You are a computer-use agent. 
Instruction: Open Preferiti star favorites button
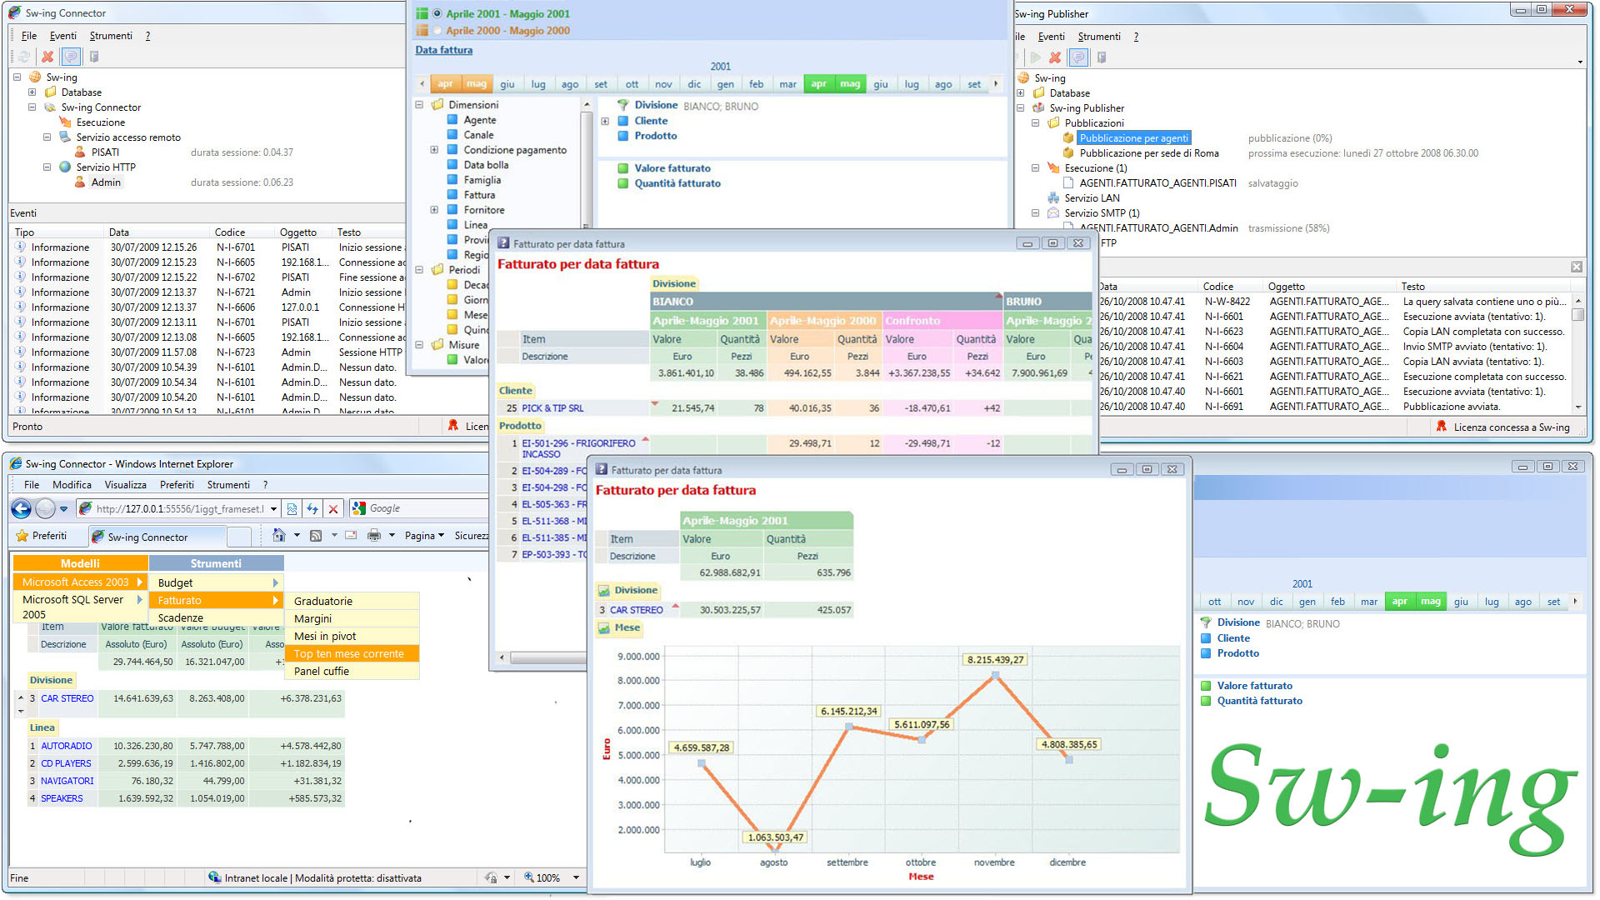point(42,536)
